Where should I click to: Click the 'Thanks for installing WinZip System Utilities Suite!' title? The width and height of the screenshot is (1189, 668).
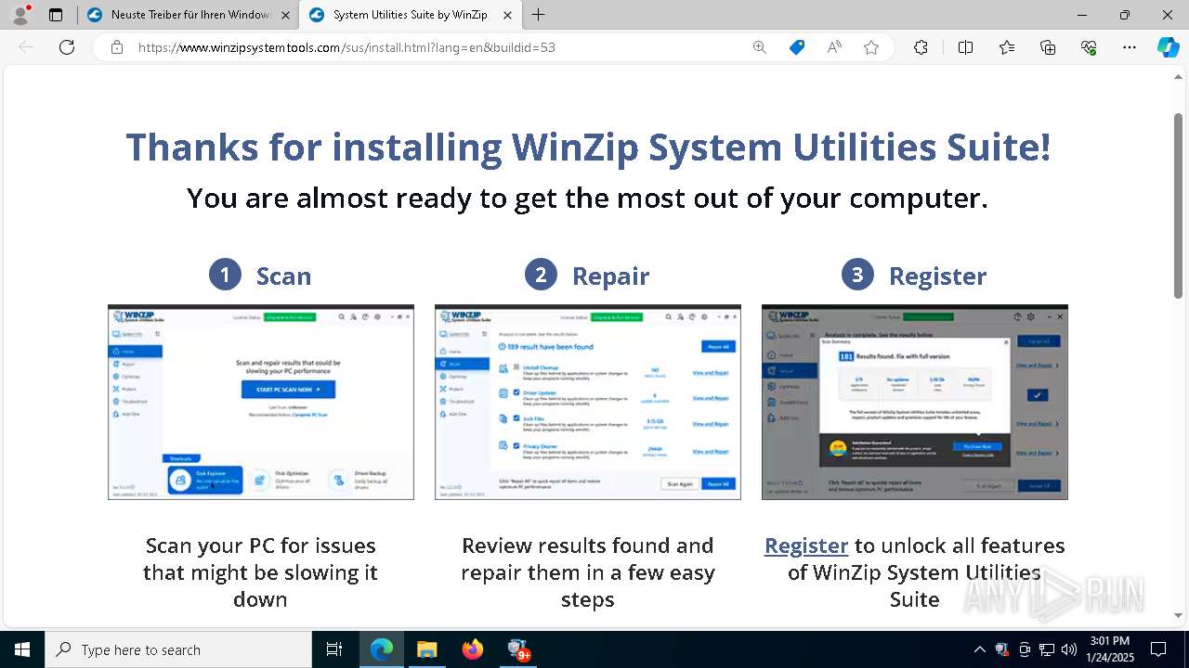(x=588, y=147)
